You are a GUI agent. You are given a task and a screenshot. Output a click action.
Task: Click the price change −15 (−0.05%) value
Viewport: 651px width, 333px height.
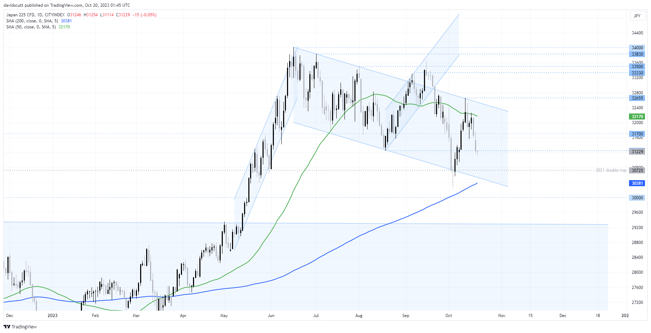pos(144,15)
